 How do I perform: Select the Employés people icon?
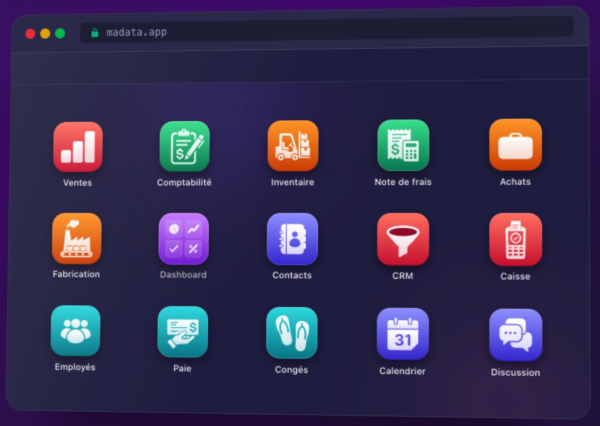pyautogui.click(x=76, y=331)
